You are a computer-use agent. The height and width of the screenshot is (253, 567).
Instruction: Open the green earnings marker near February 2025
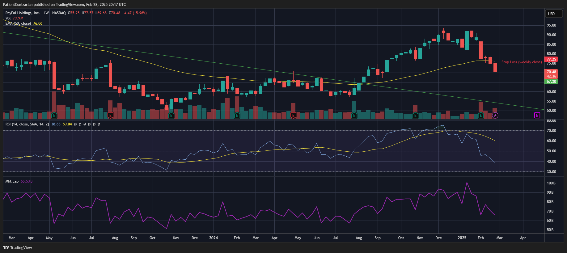[x=481, y=116]
